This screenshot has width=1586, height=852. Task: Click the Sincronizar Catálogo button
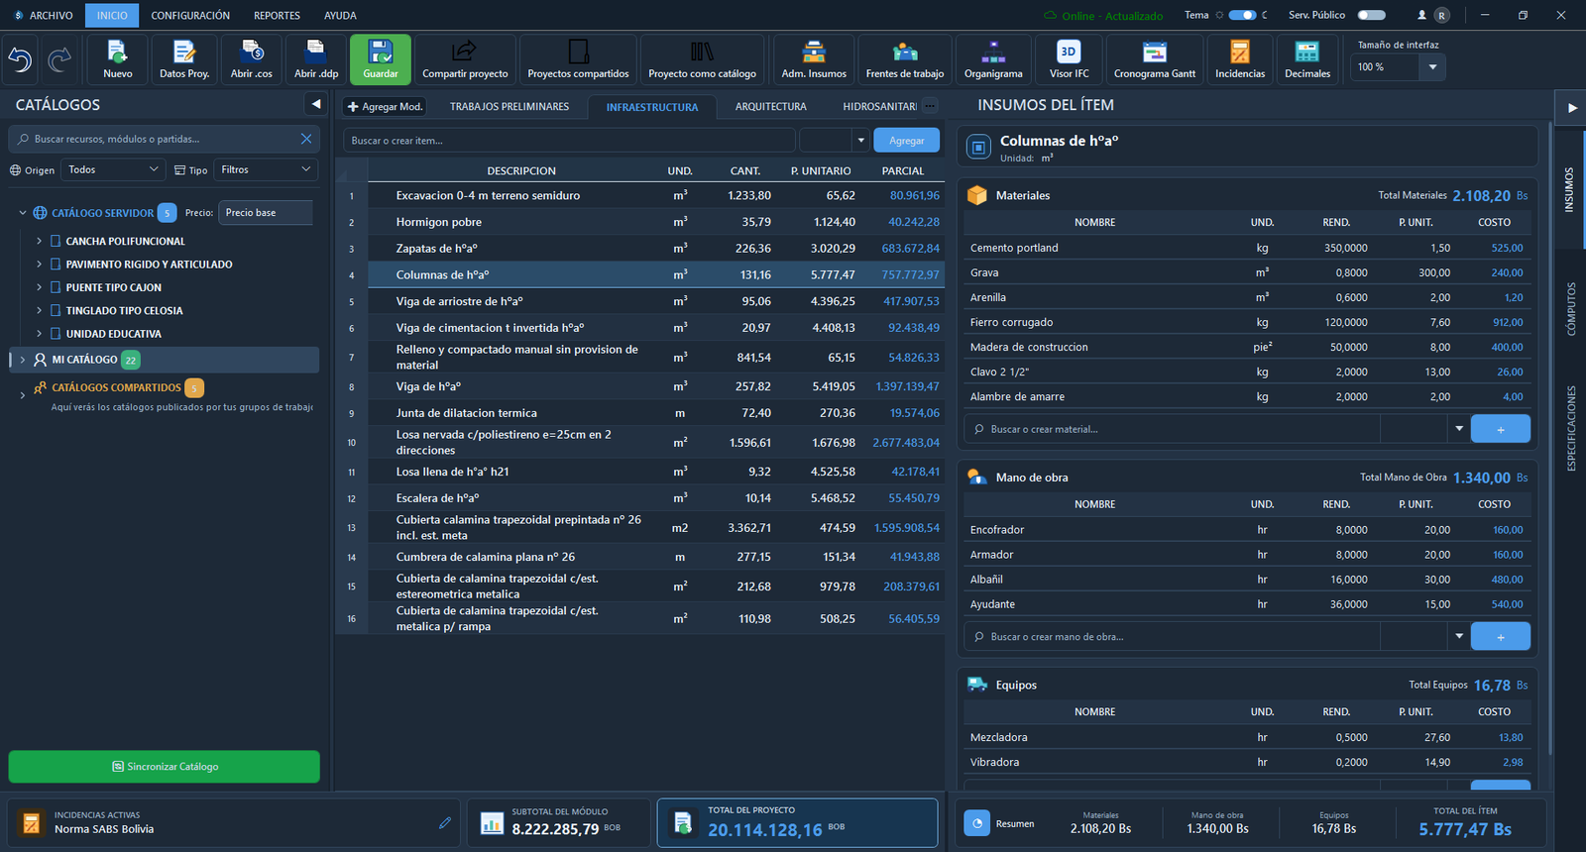pyautogui.click(x=165, y=767)
